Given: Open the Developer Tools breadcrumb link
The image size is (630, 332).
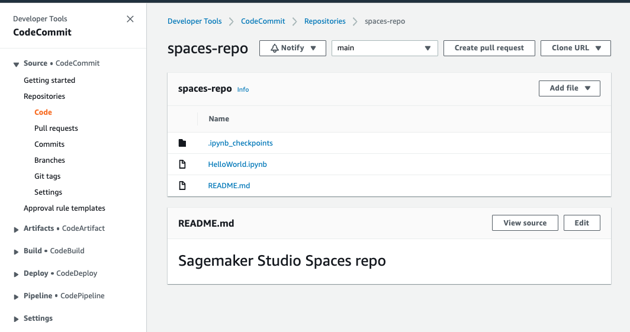Looking at the screenshot, I should coord(194,21).
